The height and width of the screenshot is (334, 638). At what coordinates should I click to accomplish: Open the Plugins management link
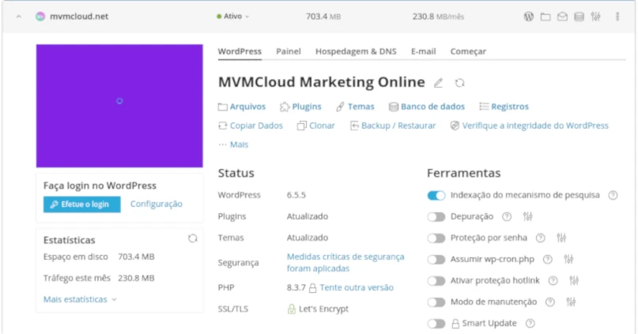point(300,107)
